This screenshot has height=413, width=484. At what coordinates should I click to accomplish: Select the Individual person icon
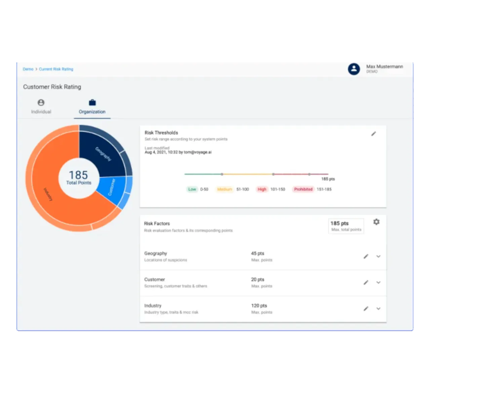point(41,103)
